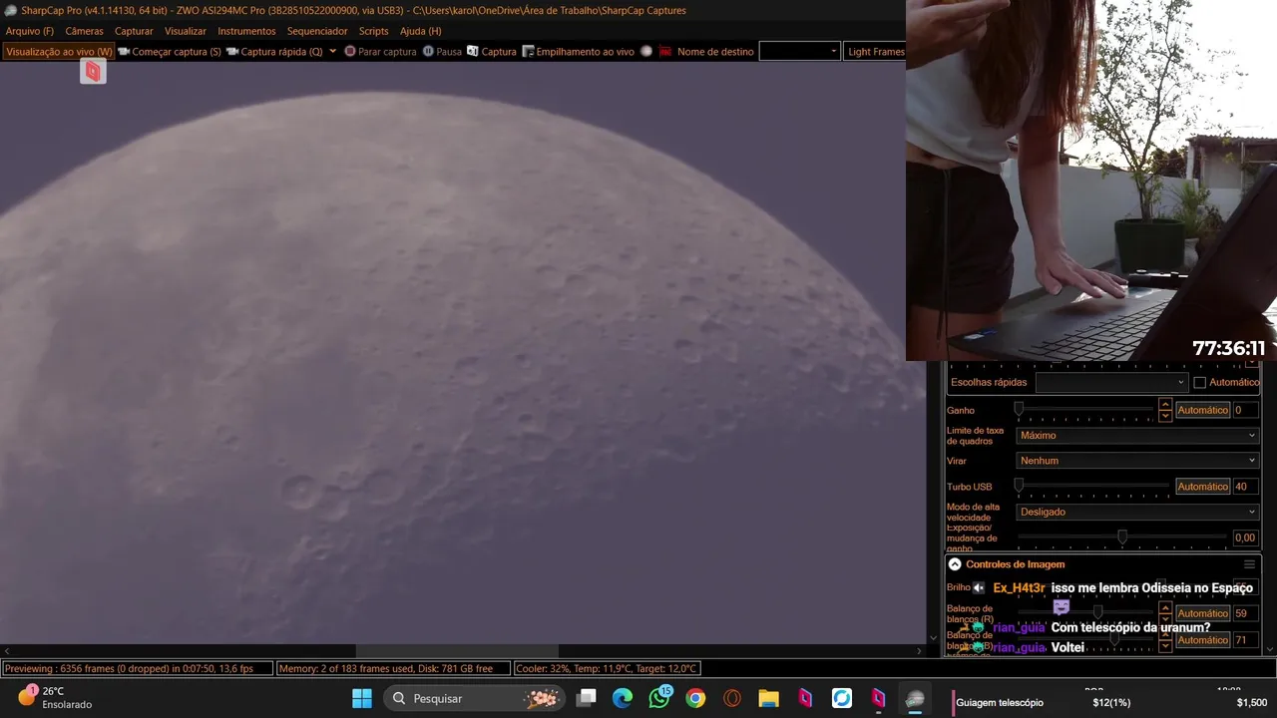Click the chat overlay speaker mute icon
Screen dimensions: 1277x718
[x=979, y=588]
